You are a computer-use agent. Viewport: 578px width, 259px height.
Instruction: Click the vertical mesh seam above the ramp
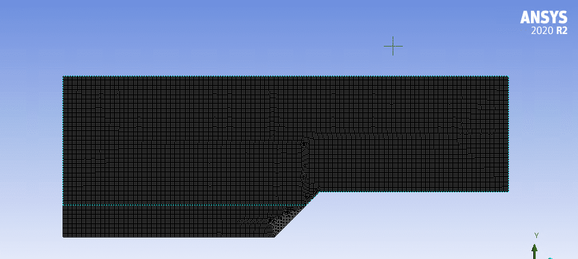pos(305,164)
